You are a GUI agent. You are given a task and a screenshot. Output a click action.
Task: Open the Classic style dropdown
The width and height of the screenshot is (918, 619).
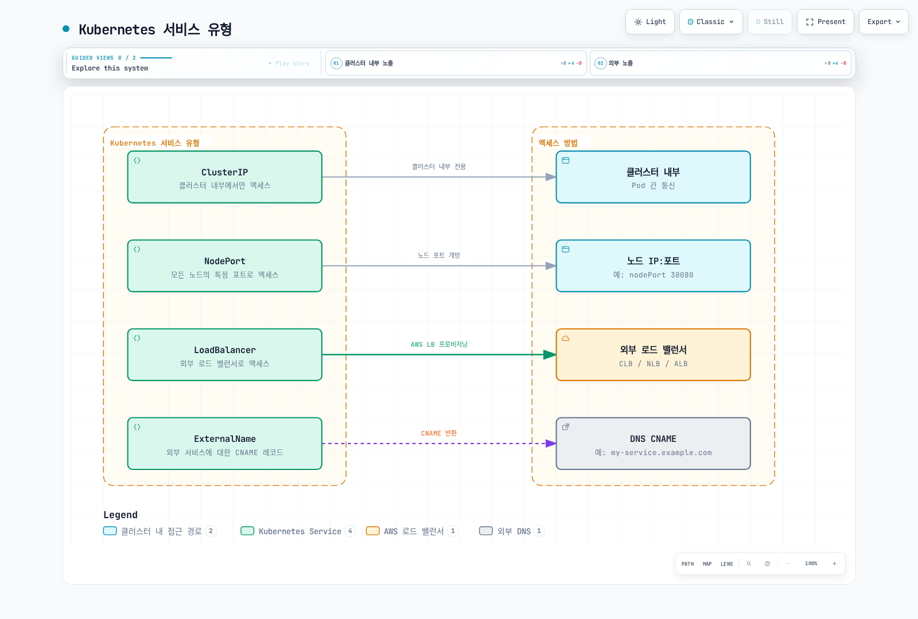coord(711,22)
